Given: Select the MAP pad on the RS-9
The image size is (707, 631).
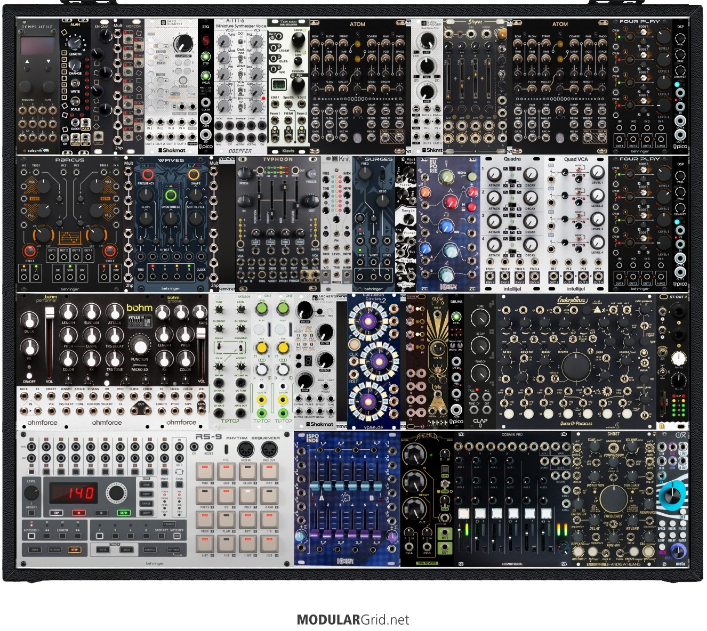Looking at the screenshot, I should 269,472.
